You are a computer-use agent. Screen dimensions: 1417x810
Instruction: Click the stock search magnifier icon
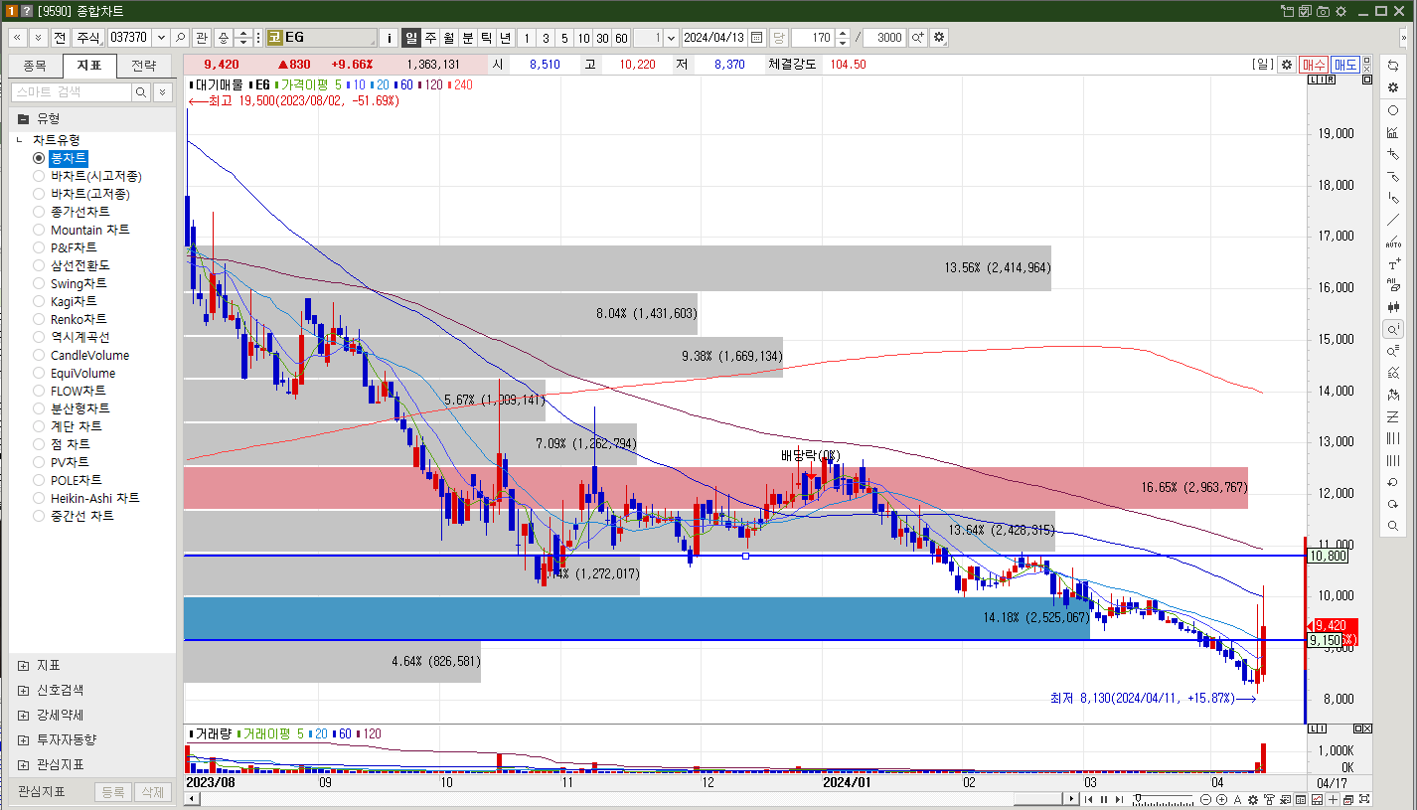click(x=181, y=38)
